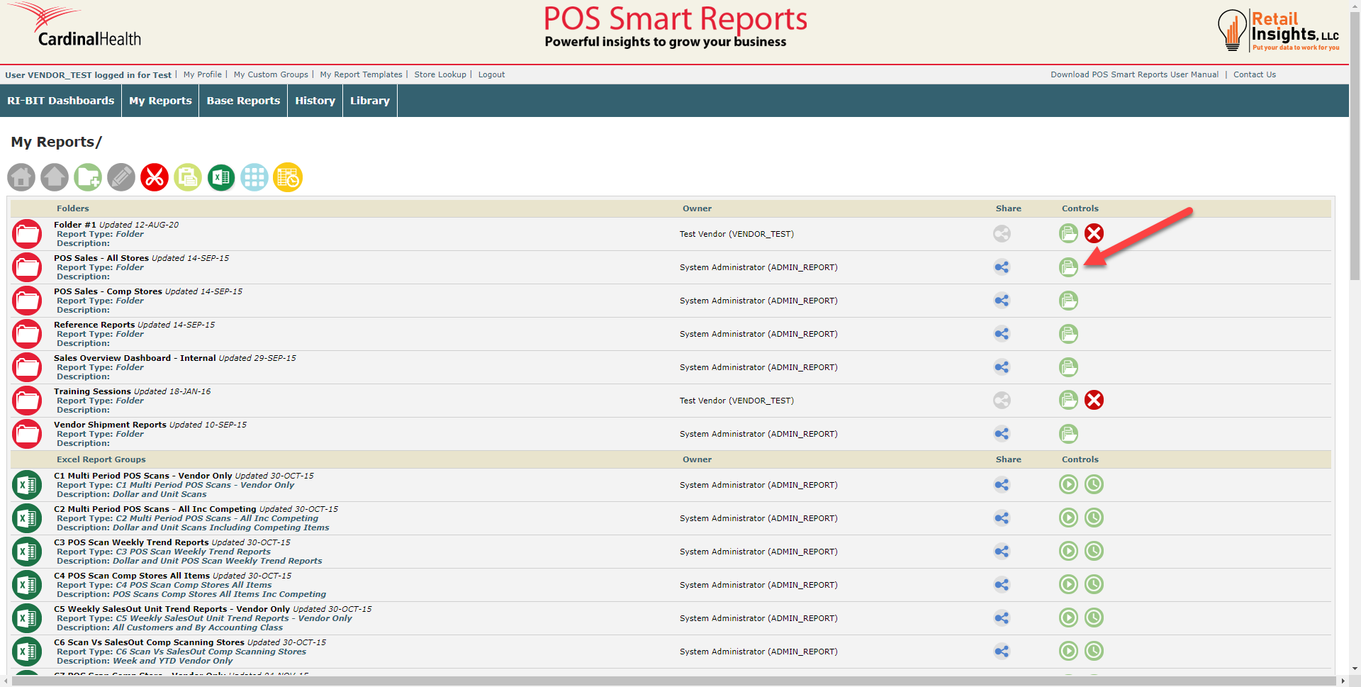Click the new folder icon with plus
Screen dimensions: 1361x687
(88, 177)
